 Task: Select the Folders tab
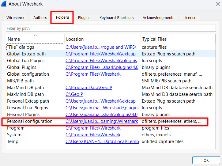pyautogui.click(x=62, y=17)
